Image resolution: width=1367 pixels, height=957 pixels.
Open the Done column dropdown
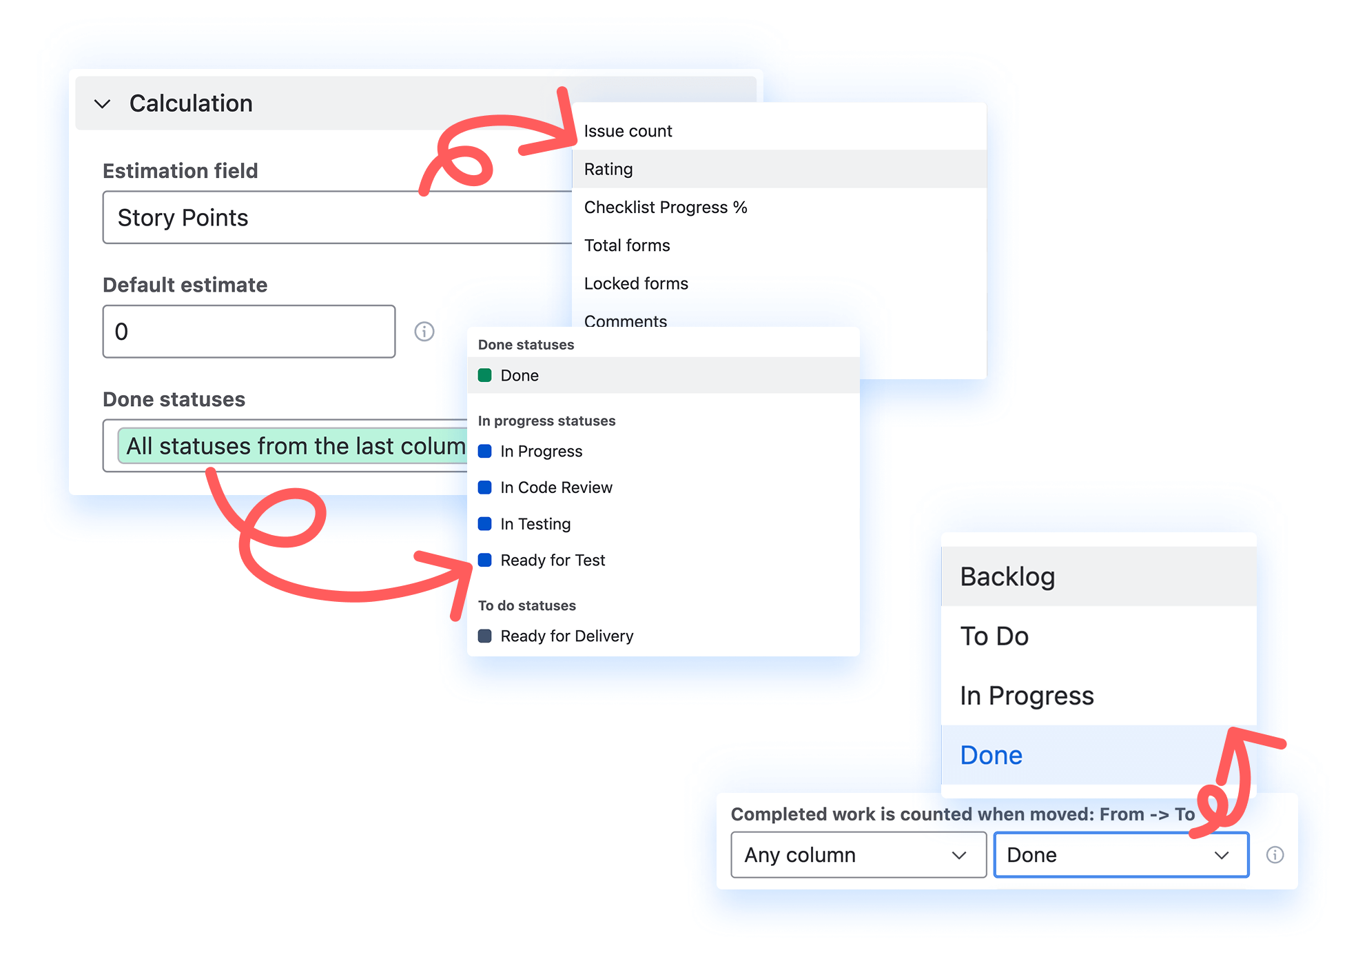(1120, 855)
